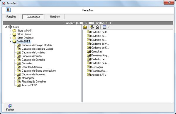Click icon beside Download Arquivo in tree
The height and width of the screenshot is (114, 176).
click(19, 67)
